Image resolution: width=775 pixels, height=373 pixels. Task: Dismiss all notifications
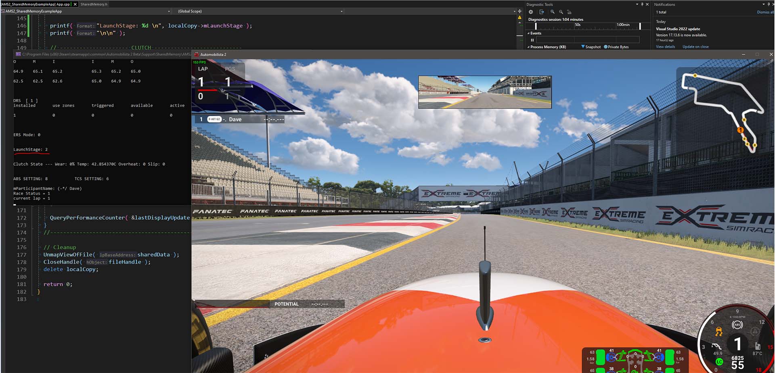pyautogui.click(x=766, y=12)
